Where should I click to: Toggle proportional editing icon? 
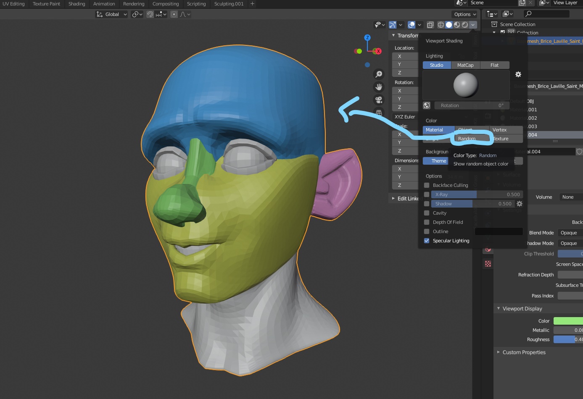pyautogui.click(x=174, y=14)
